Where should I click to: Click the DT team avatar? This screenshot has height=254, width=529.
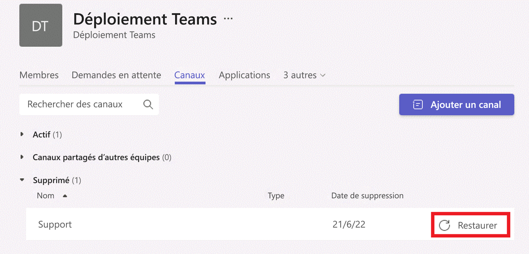[x=41, y=25]
